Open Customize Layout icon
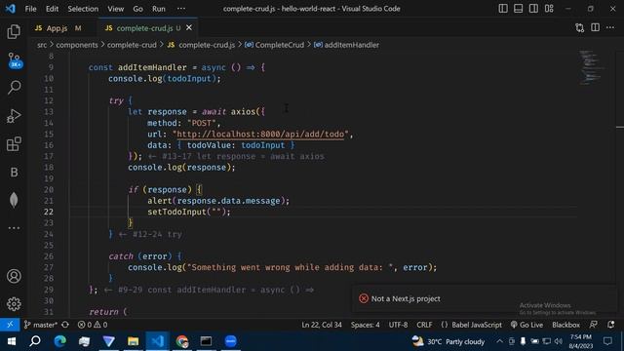The height and width of the screenshot is (351, 624). [549, 9]
